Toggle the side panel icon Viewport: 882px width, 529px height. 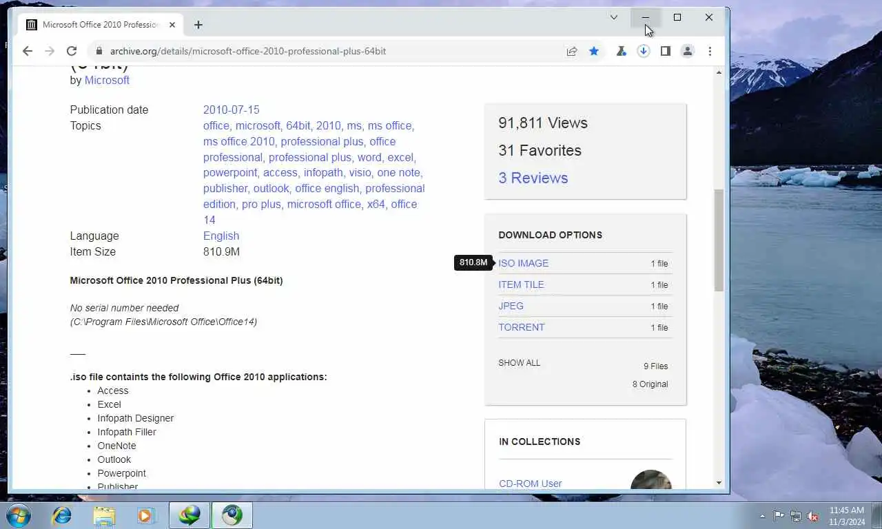[666, 51]
